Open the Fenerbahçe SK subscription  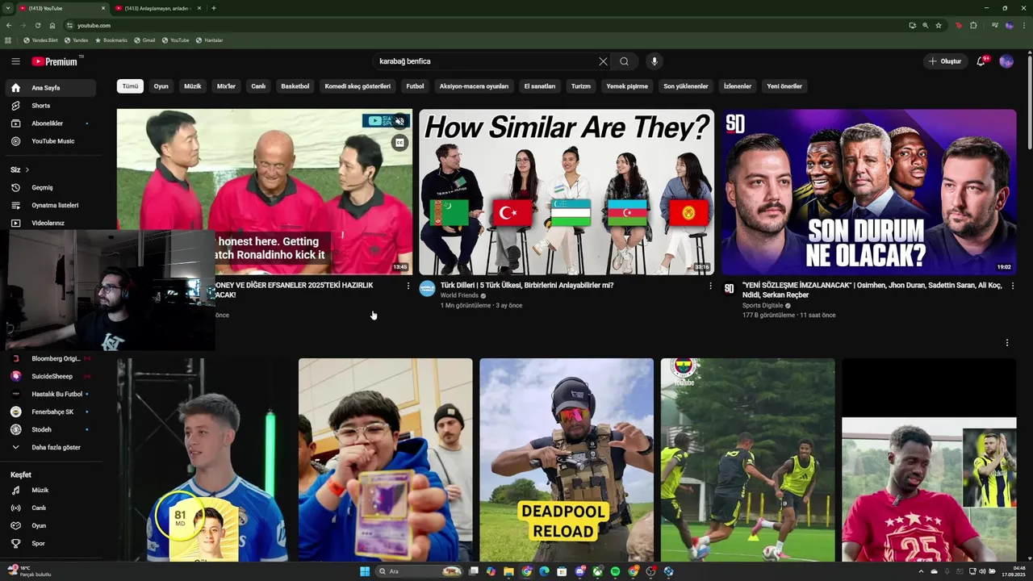point(50,412)
